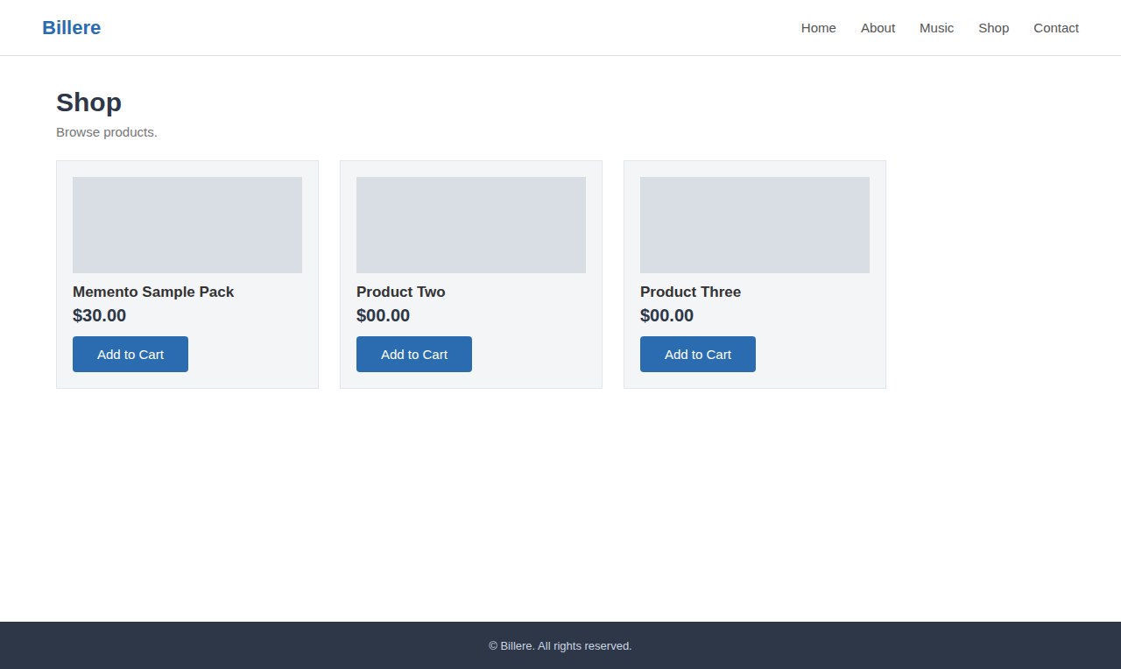Open the About page from navigation
Viewport: 1121px width, 669px height.
pyautogui.click(x=878, y=28)
